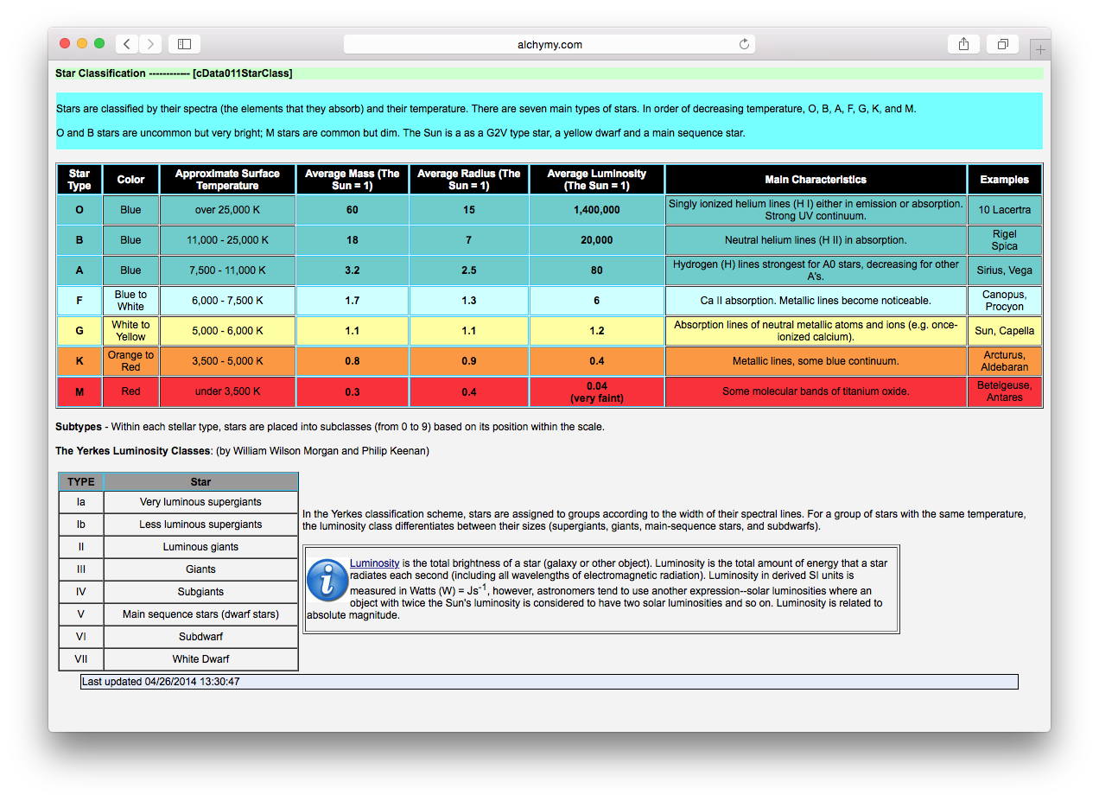Open the Luminosity hyperlink
This screenshot has width=1099, height=801.
click(x=374, y=563)
